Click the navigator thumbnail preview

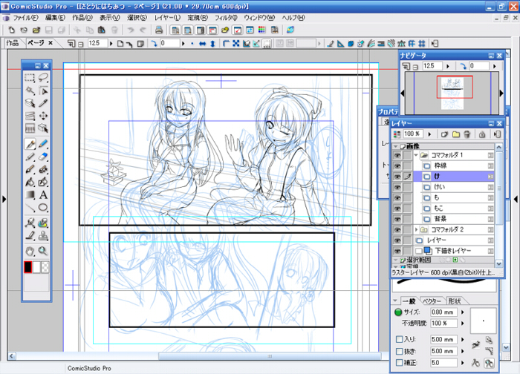(x=452, y=93)
